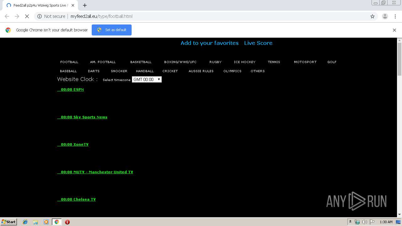Select AM. FOOTBALL category

(x=103, y=62)
